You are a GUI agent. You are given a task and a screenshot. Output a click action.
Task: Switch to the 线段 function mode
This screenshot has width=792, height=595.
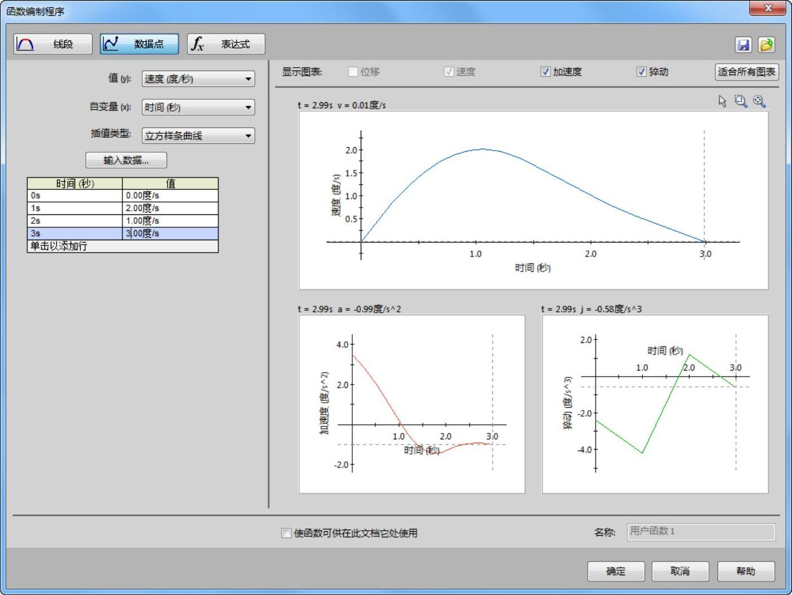point(53,44)
